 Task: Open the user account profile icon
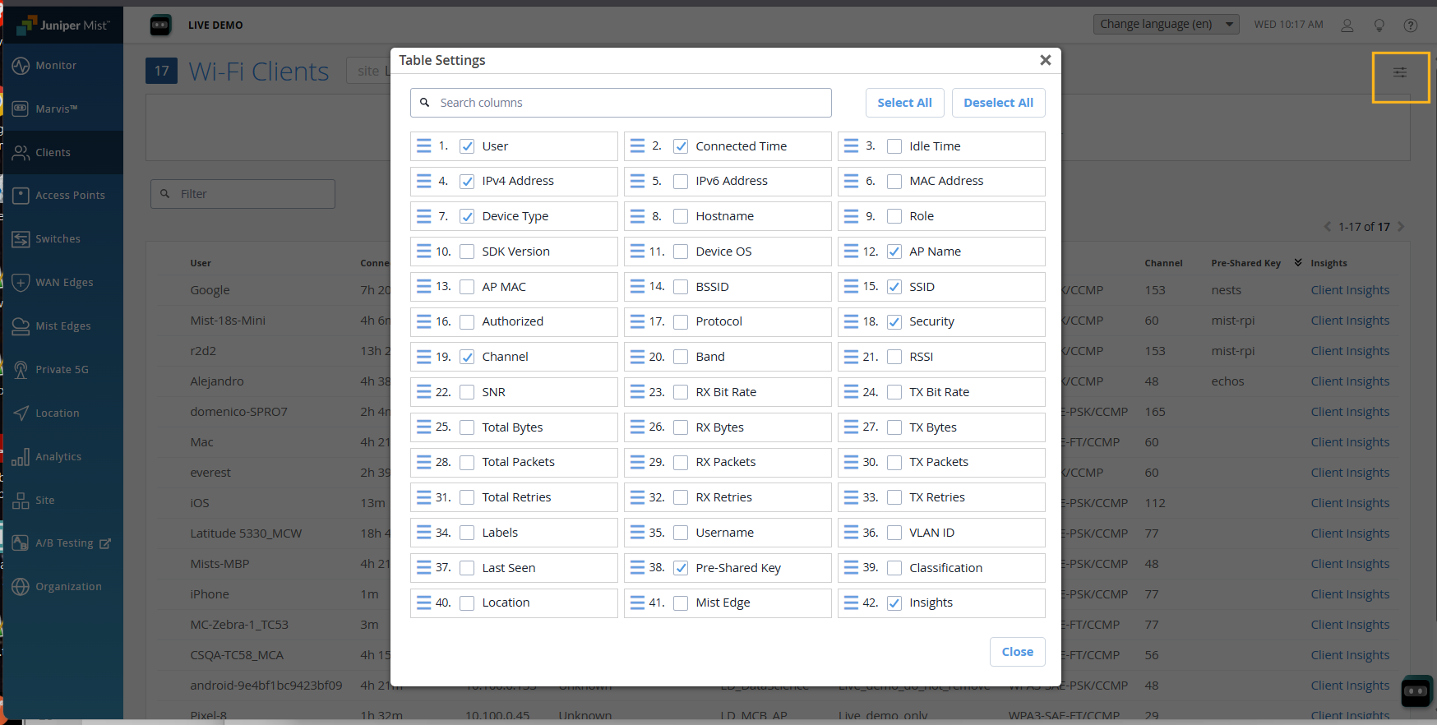[x=1347, y=25]
